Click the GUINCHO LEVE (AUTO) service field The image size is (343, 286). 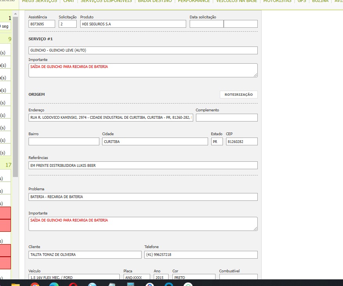point(143,50)
